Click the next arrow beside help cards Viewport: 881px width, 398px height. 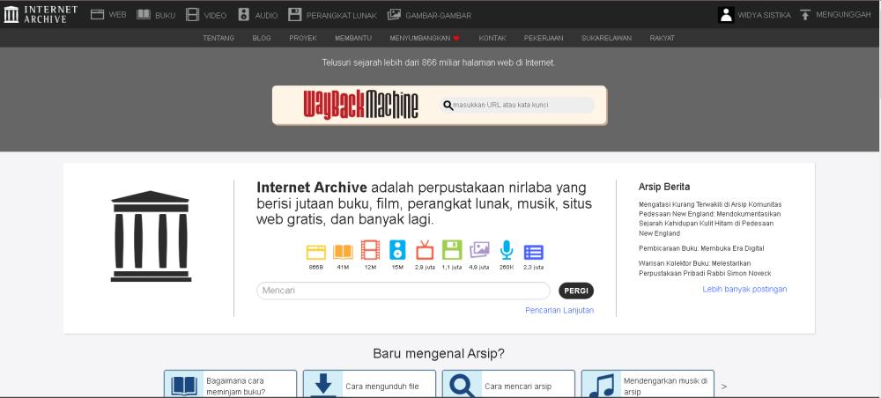(x=724, y=387)
